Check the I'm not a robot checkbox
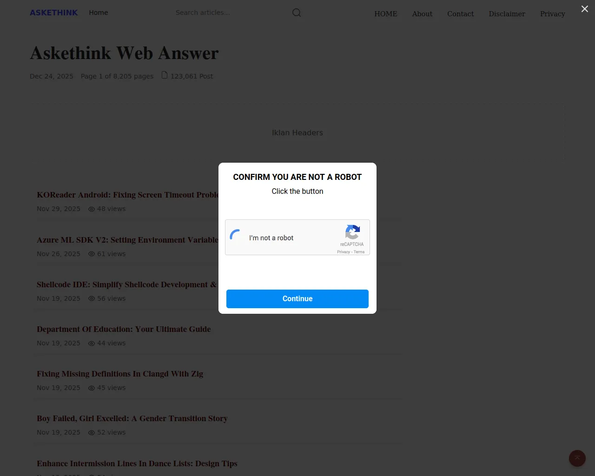This screenshot has width=595, height=476. click(236, 238)
